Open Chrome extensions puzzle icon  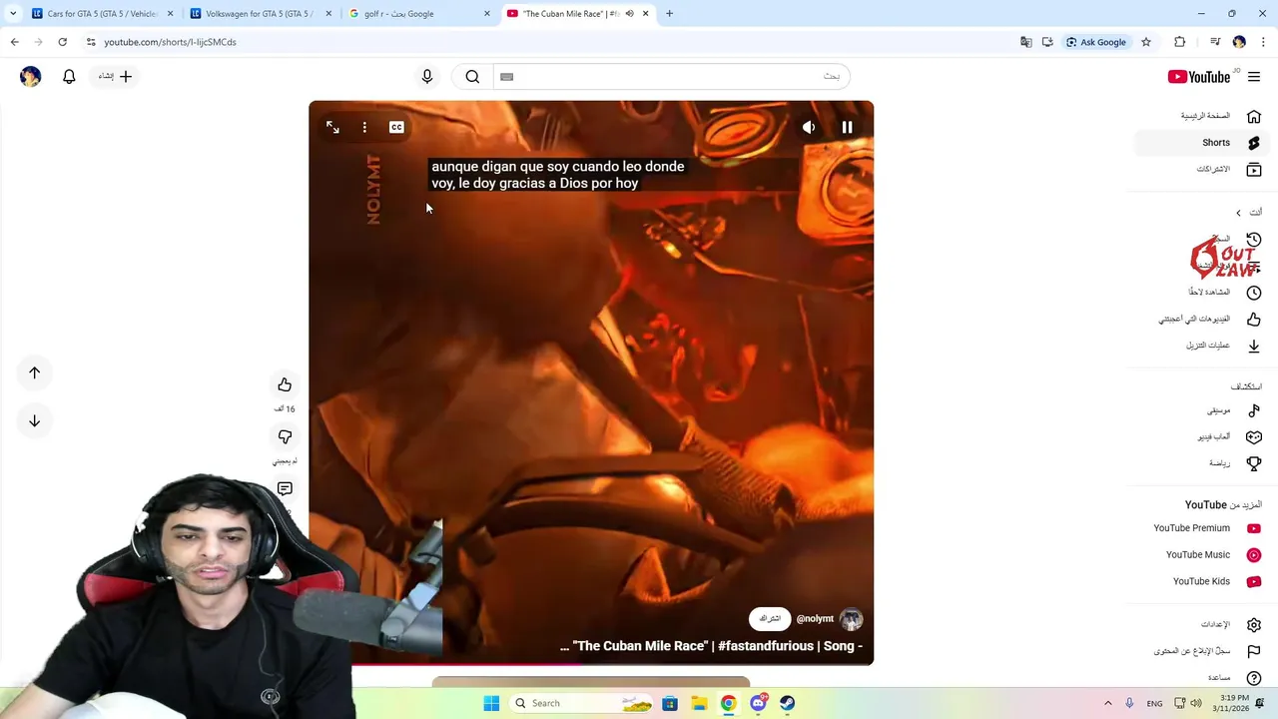(1180, 42)
